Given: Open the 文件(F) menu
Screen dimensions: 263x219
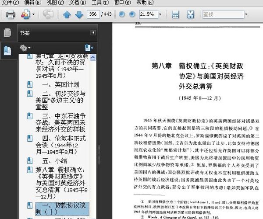Looking at the screenshot, I should tap(10, 3).
